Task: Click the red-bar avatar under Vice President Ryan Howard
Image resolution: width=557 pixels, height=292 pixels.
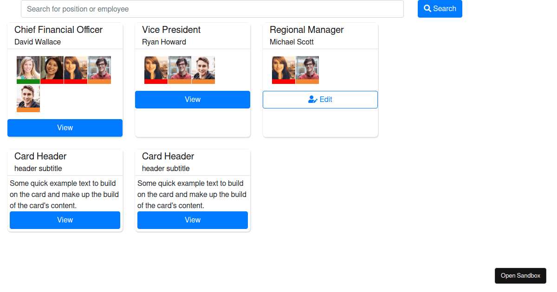Action: click(x=155, y=70)
